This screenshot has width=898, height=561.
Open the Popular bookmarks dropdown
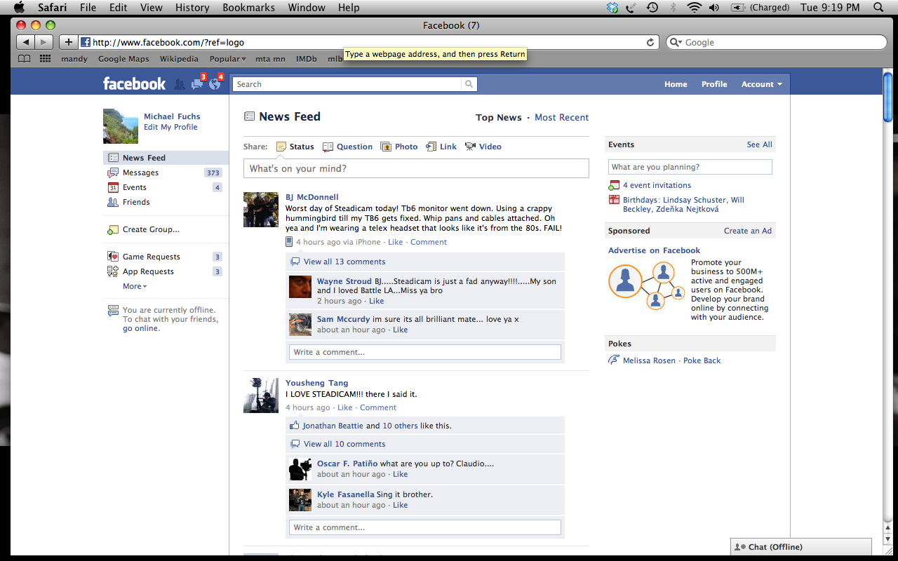(x=227, y=59)
